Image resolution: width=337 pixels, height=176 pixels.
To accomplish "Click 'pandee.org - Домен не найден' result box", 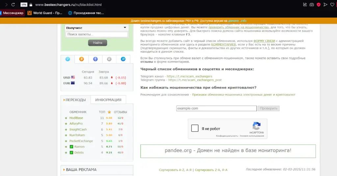I will click(x=228, y=151).
